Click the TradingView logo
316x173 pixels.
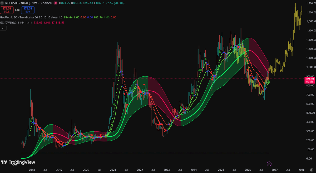(18, 162)
